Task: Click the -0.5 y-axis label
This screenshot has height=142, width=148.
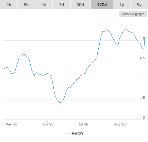Action: (142, 58)
